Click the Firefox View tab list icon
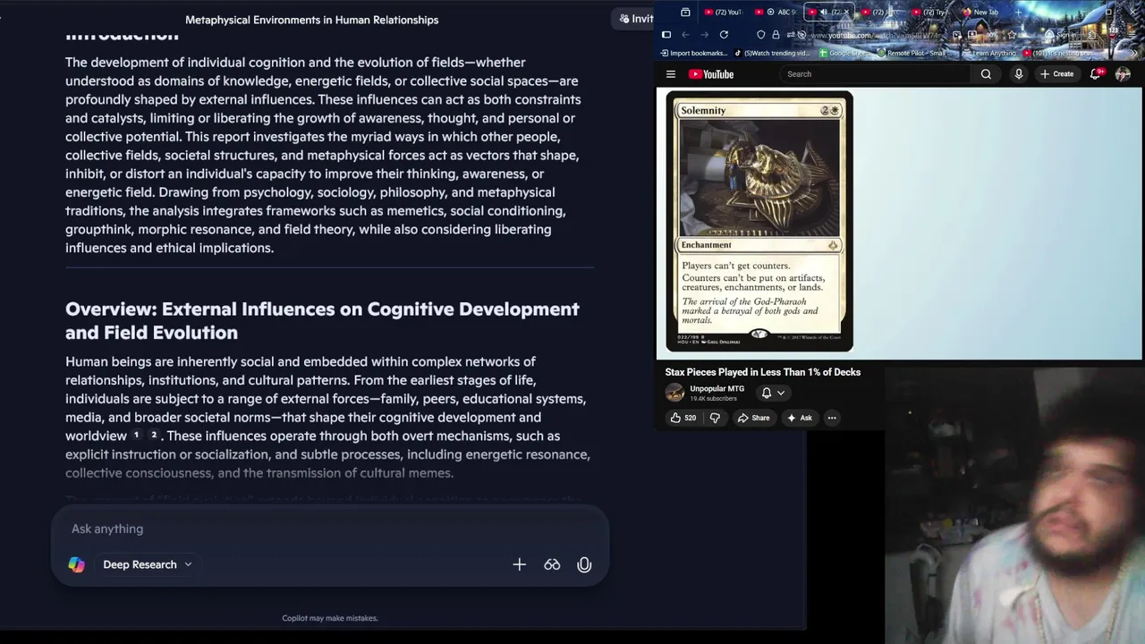The image size is (1145, 644). [685, 13]
